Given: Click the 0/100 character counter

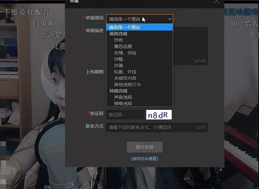Looking at the screenshot, I should [x=200, y=61].
